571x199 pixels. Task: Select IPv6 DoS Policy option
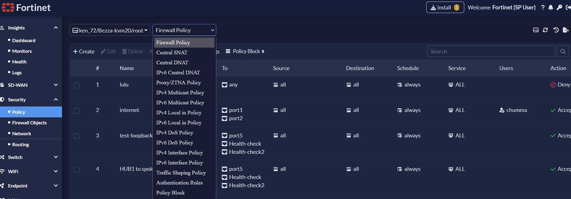(184, 143)
